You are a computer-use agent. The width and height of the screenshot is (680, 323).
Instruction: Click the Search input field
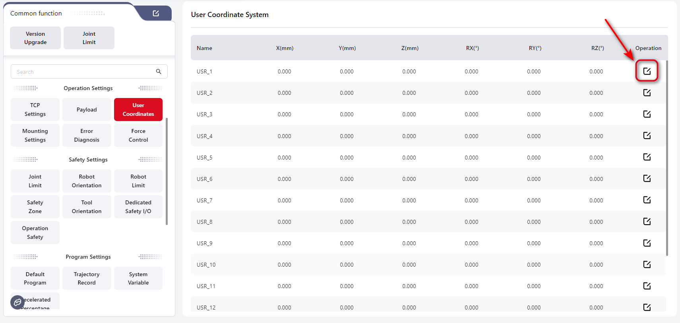click(x=83, y=72)
